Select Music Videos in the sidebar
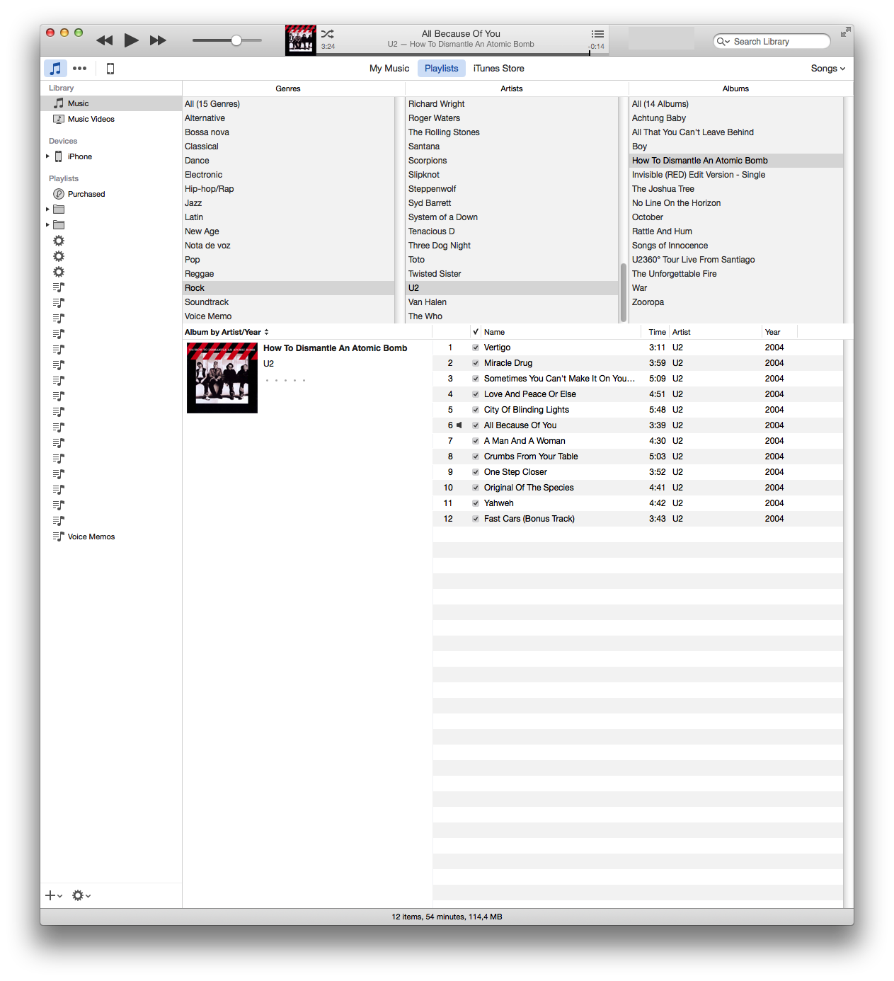This screenshot has height=981, width=894. pyautogui.click(x=111, y=119)
